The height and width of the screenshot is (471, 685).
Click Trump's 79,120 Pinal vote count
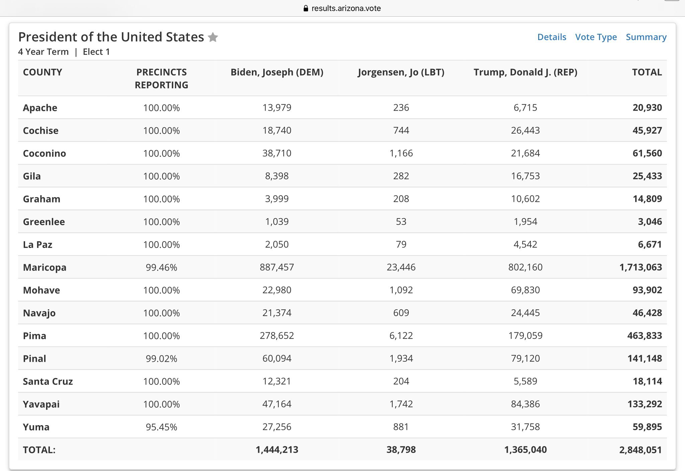click(x=525, y=358)
